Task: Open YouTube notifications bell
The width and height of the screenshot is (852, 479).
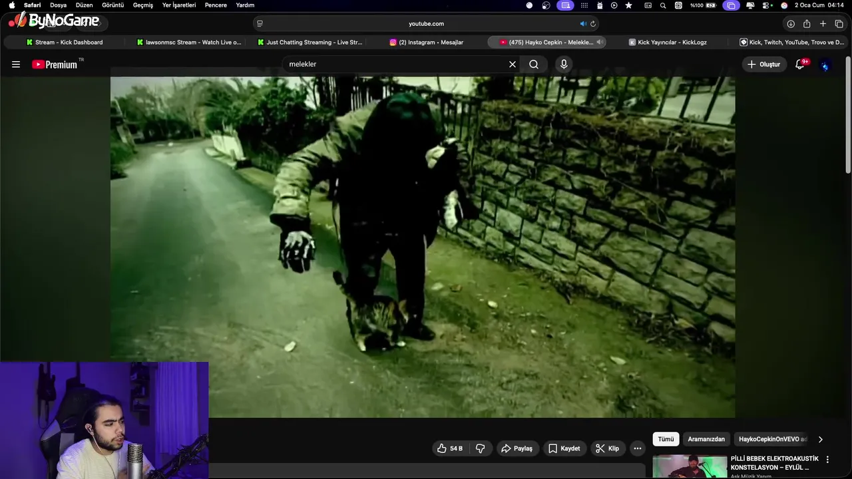Action: [800, 65]
